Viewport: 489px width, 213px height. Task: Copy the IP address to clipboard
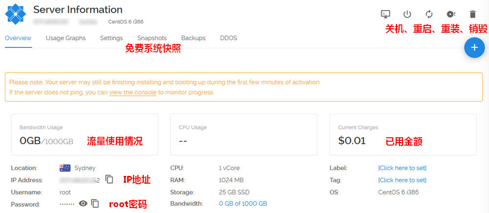pos(109,180)
